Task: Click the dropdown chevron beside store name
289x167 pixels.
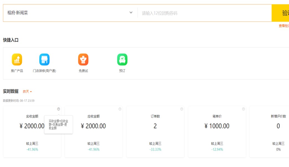Action: coord(131,13)
